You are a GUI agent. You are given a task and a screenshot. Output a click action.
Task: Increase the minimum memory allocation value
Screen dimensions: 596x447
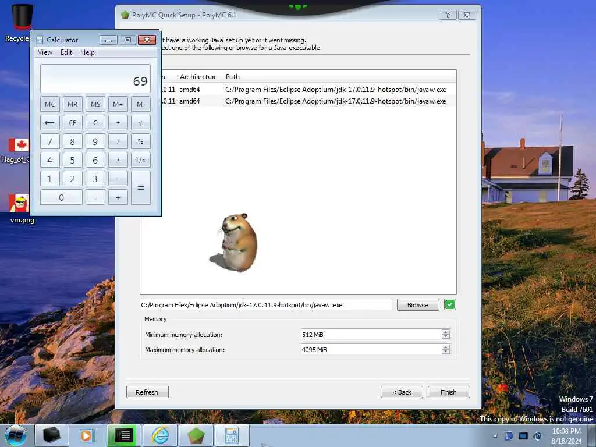tap(446, 332)
